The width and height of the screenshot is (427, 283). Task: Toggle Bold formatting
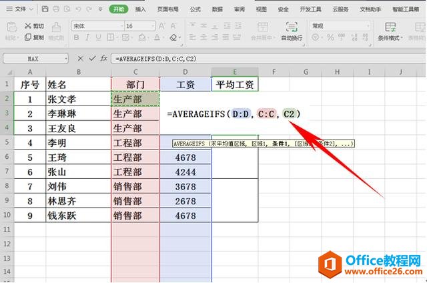(x=77, y=37)
